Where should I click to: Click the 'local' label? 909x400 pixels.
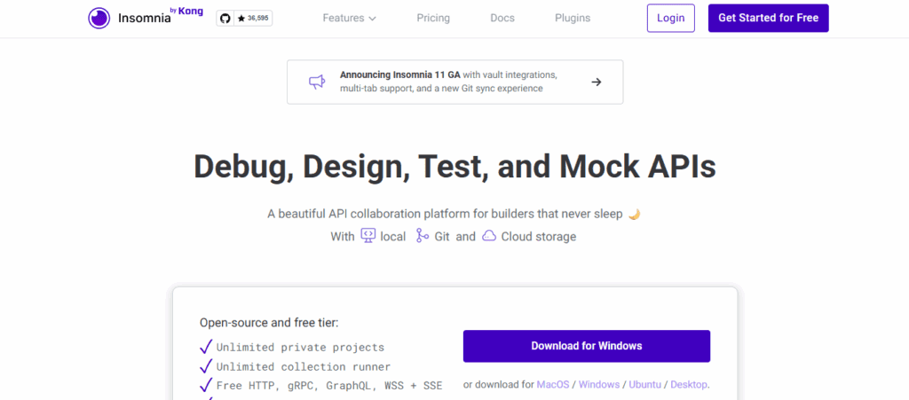coord(393,236)
